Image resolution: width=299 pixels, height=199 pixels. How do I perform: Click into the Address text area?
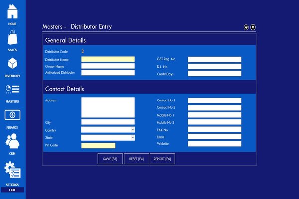click(x=108, y=107)
